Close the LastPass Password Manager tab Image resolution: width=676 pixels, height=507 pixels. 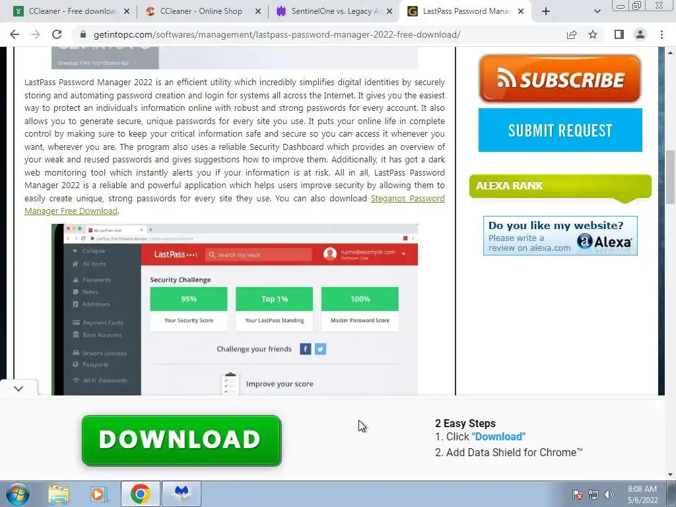[521, 12]
